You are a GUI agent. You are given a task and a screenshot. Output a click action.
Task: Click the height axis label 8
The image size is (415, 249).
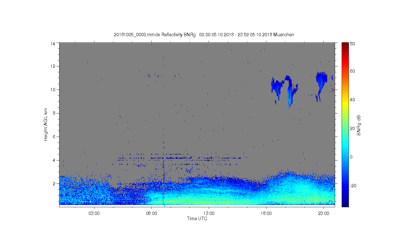[x=54, y=113]
